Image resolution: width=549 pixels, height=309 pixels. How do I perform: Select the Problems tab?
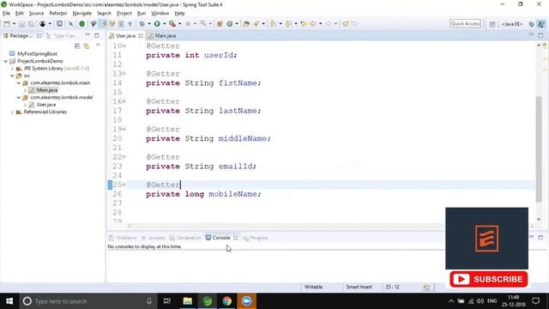[123, 238]
